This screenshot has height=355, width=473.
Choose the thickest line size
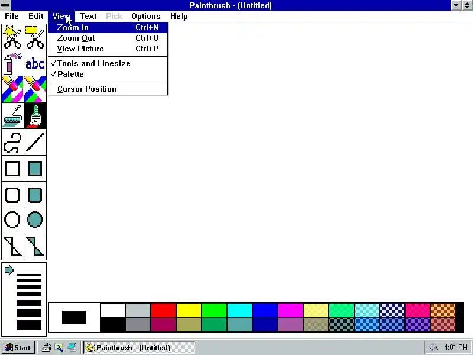tap(29, 325)
